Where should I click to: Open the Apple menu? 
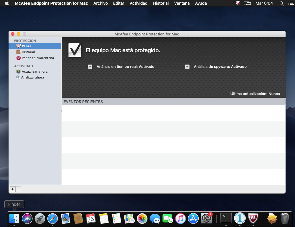click(x=7, y=3)
